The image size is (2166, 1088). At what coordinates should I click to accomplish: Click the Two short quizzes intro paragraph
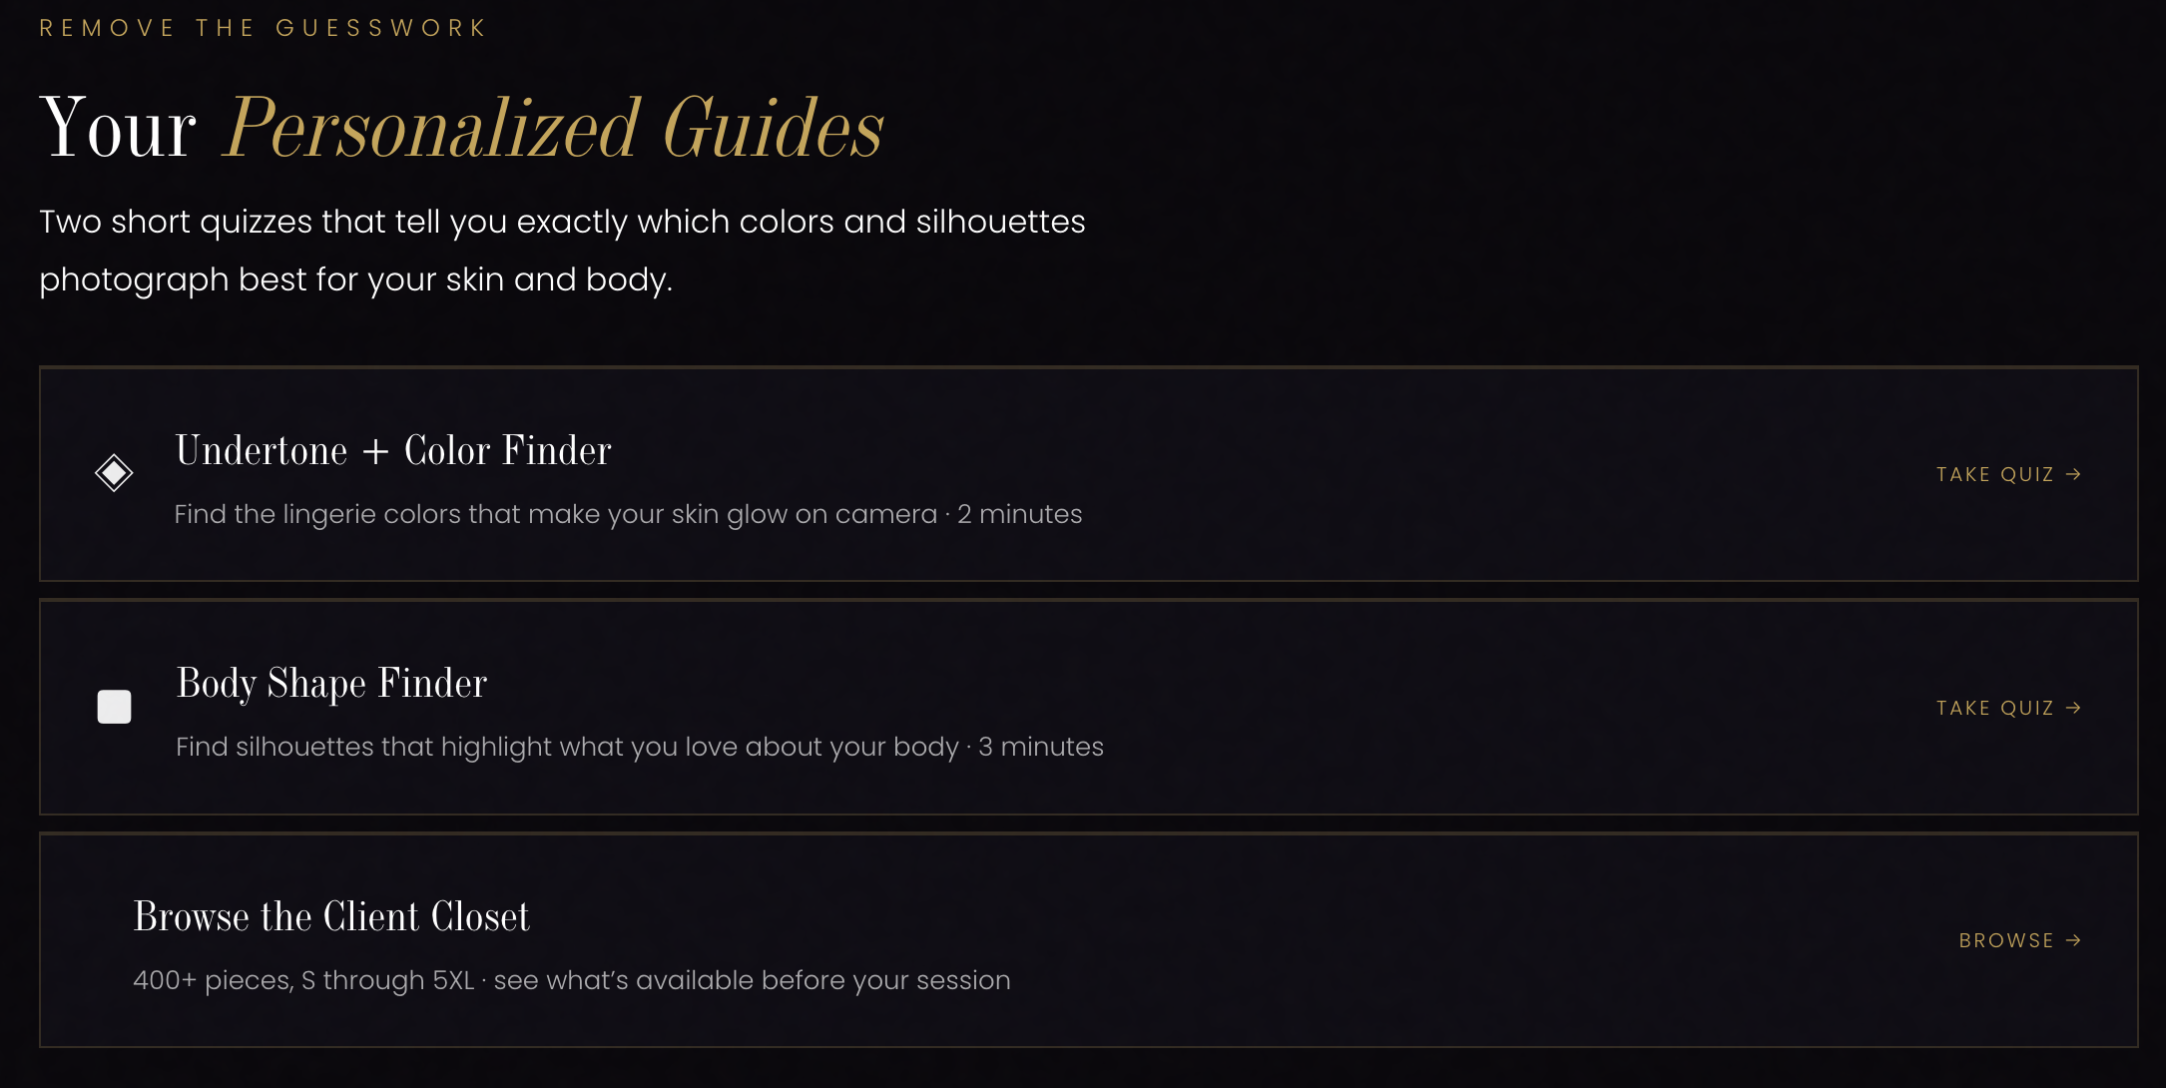(x=562, y=251)
